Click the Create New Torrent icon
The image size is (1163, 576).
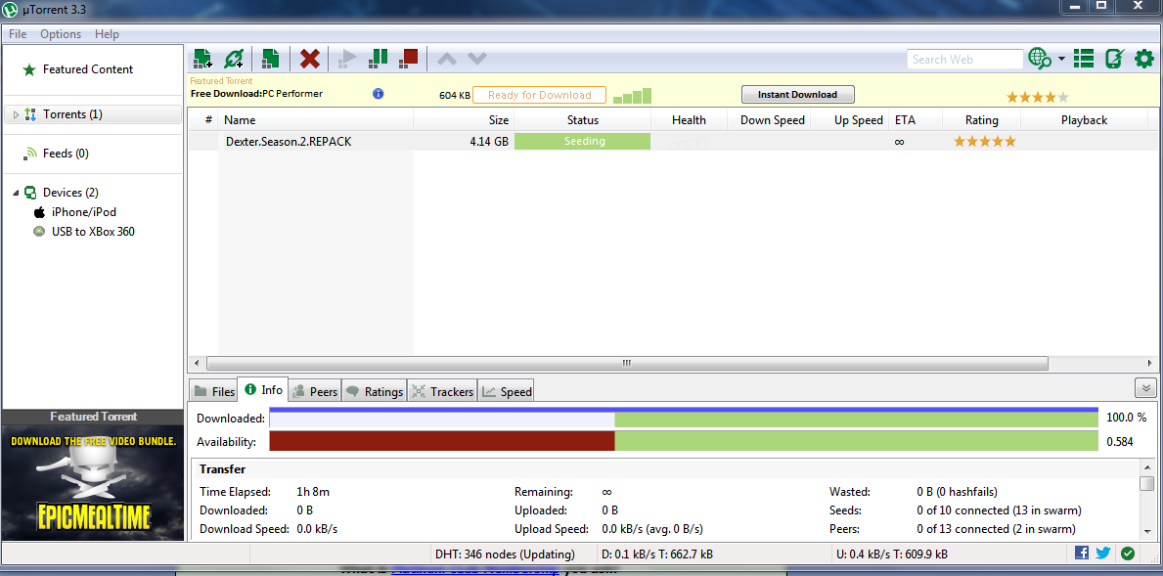pyautogui.click(x=271, y=59)
